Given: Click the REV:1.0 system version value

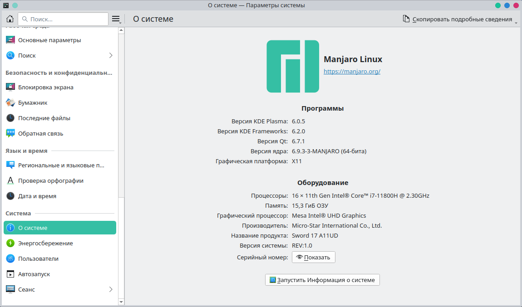Looking at the screenshot, I should click(302, 245).
